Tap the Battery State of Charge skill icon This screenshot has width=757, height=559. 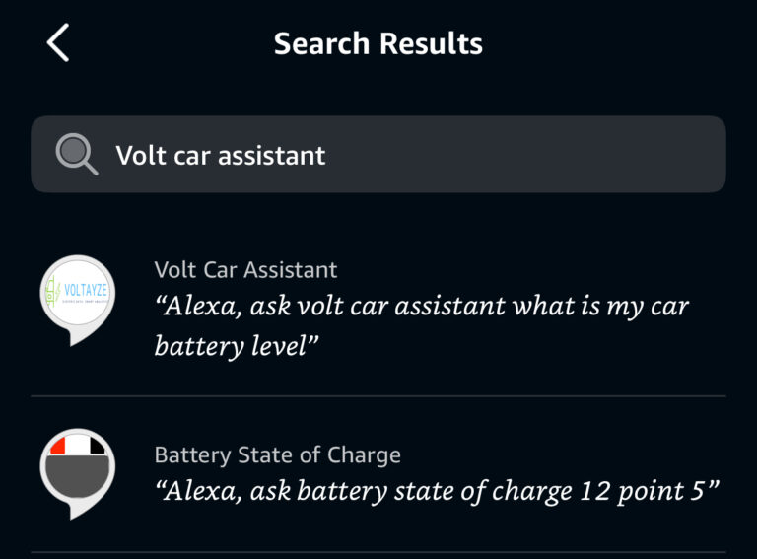(x=78, y=471)
